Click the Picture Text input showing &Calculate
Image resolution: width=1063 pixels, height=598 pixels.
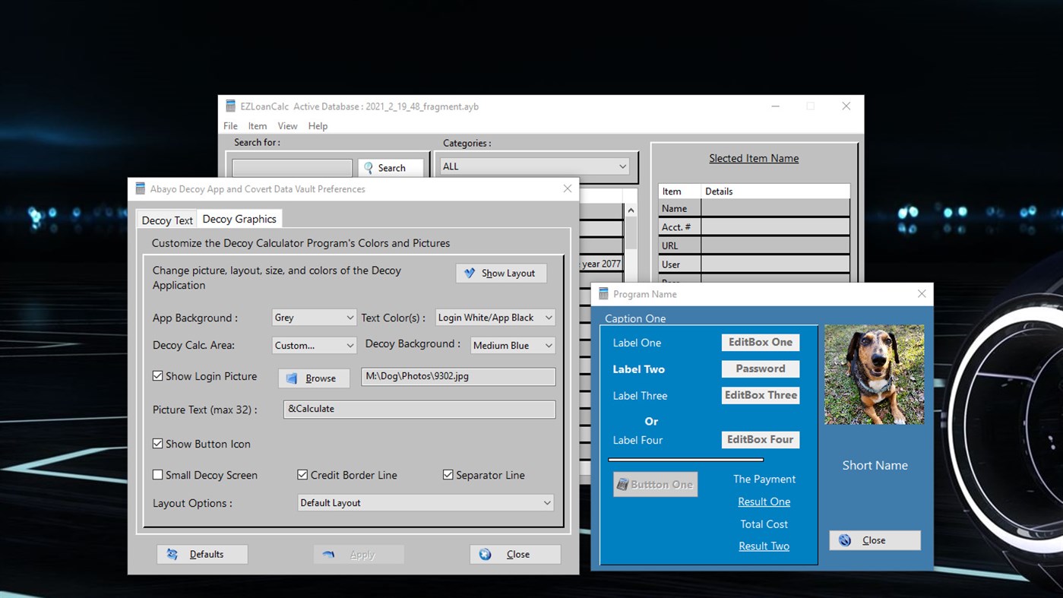(x=419, y=410)
